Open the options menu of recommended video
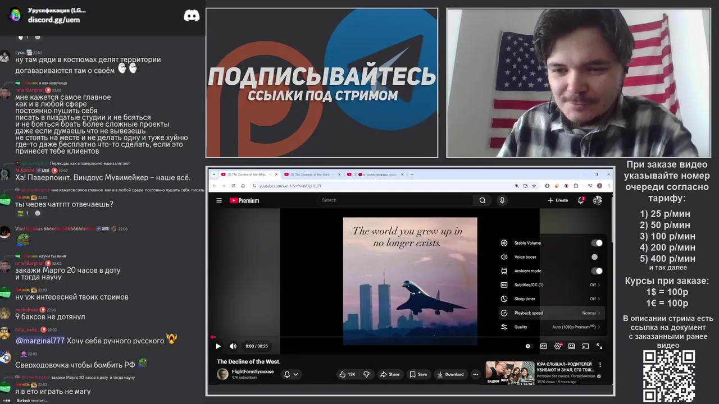This screenshot has height=404, width=719. (x=600, y=365)
